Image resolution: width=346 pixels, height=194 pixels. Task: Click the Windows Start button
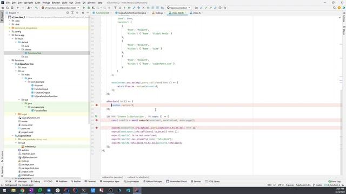click(x=4, y=190)
